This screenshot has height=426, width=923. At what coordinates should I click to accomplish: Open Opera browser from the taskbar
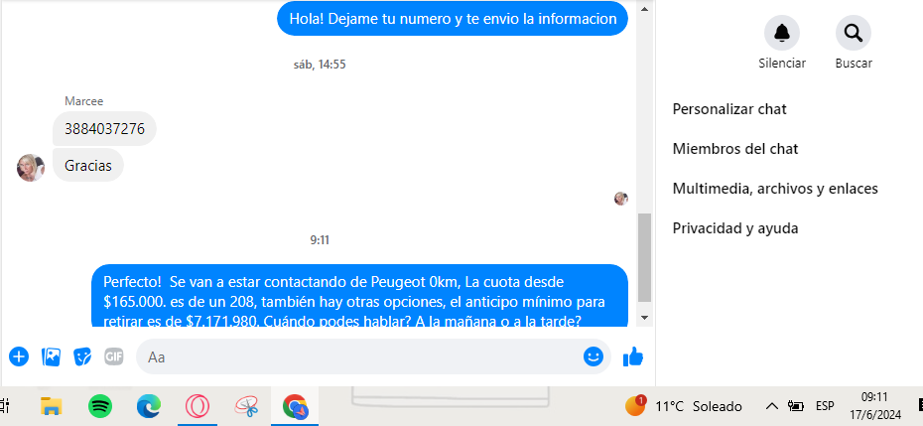(198, 406)
